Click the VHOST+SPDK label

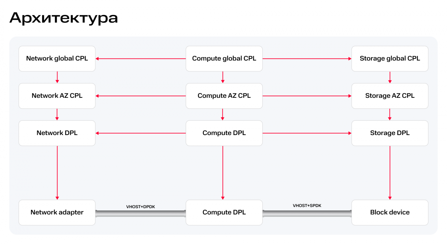pyautogui.click(x=307, y=206)
